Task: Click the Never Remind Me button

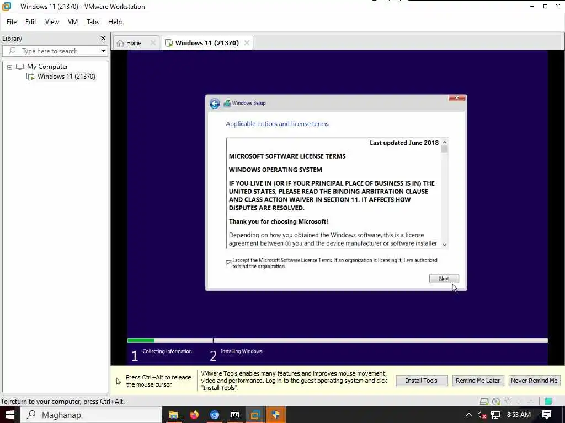Action: pyautogui.click(x=534, y=381)
